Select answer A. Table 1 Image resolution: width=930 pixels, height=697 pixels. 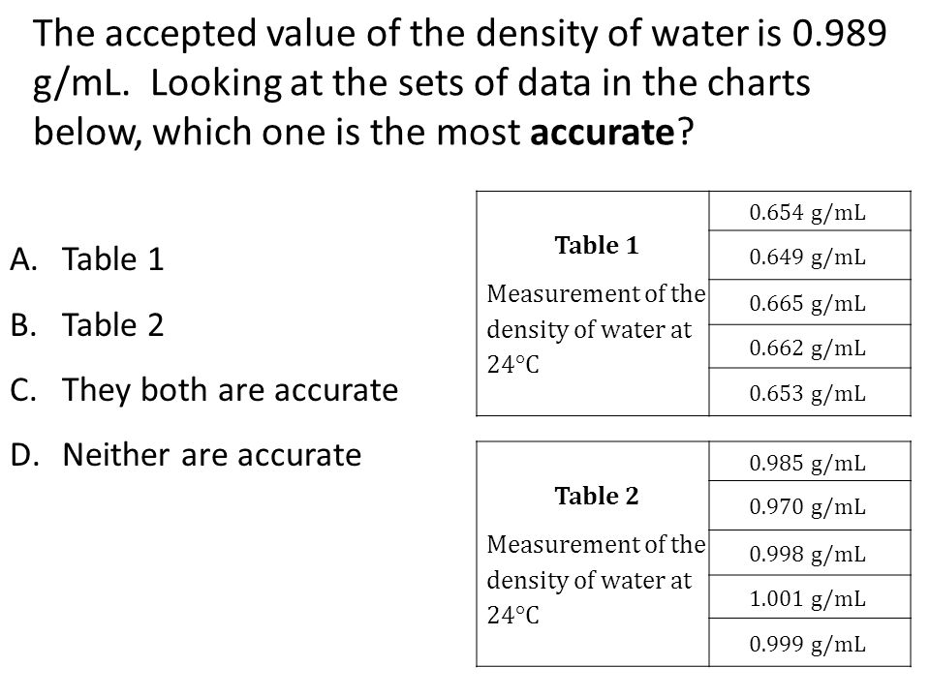(86, 259)
